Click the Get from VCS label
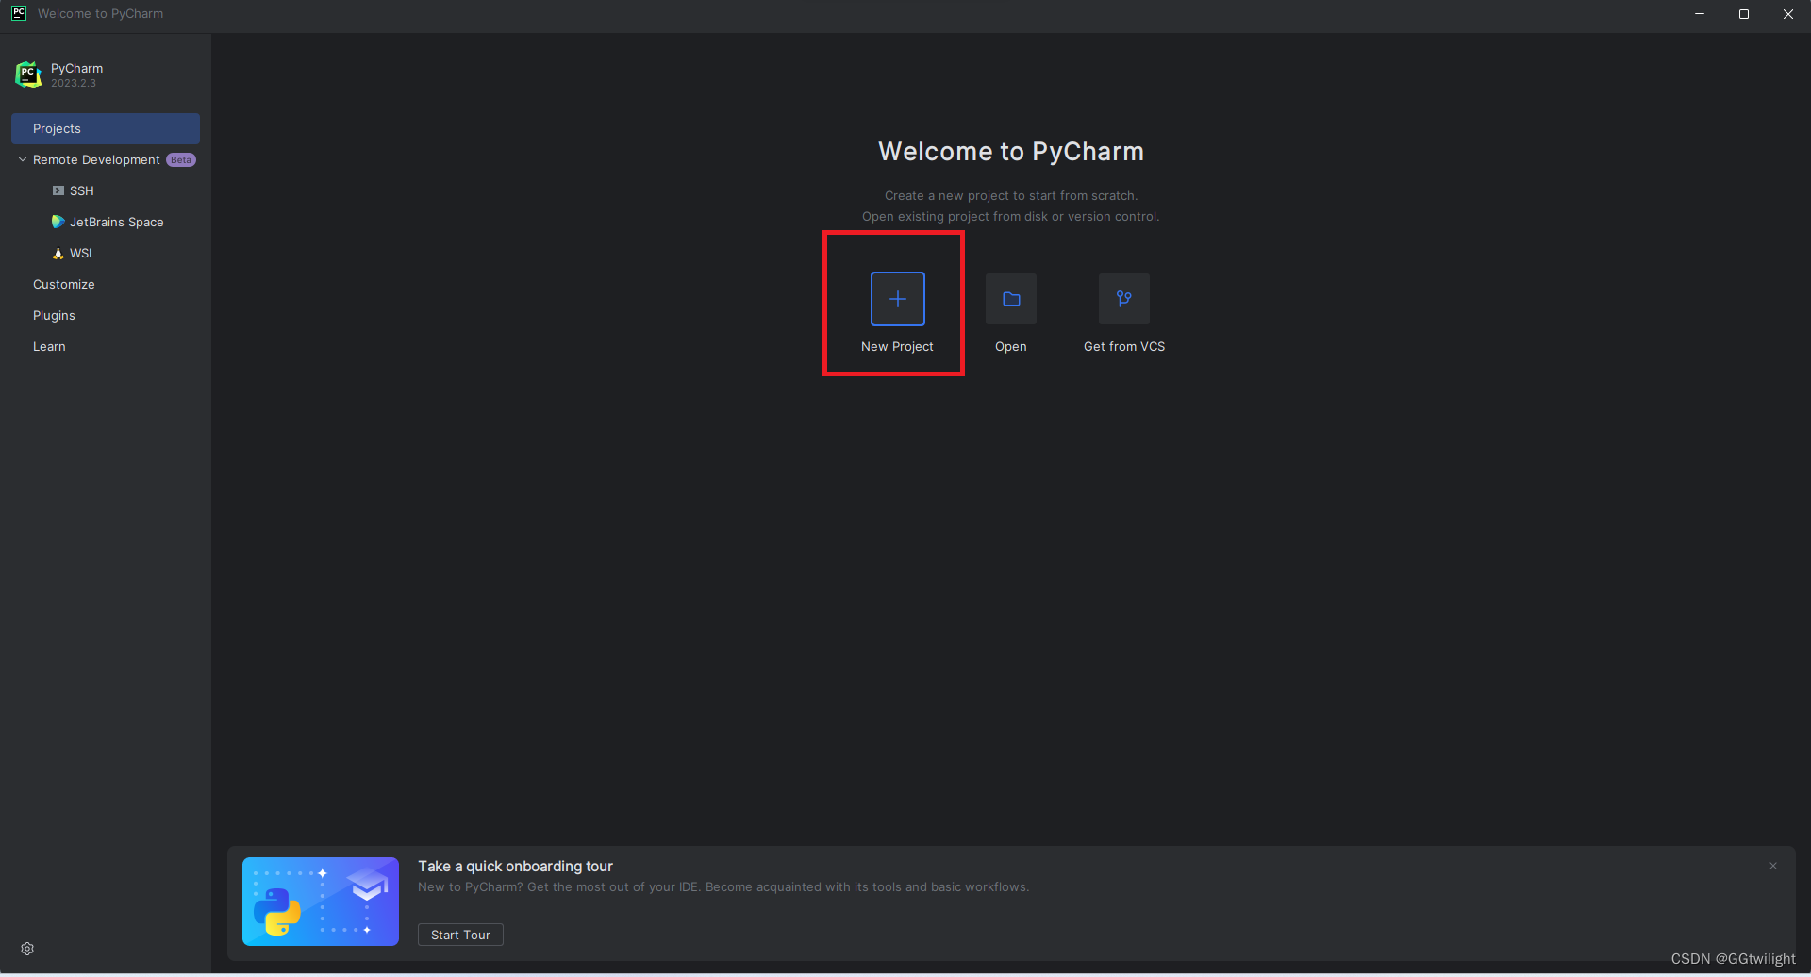Viewport: 1811px width, 977px height. point(1123,346)
